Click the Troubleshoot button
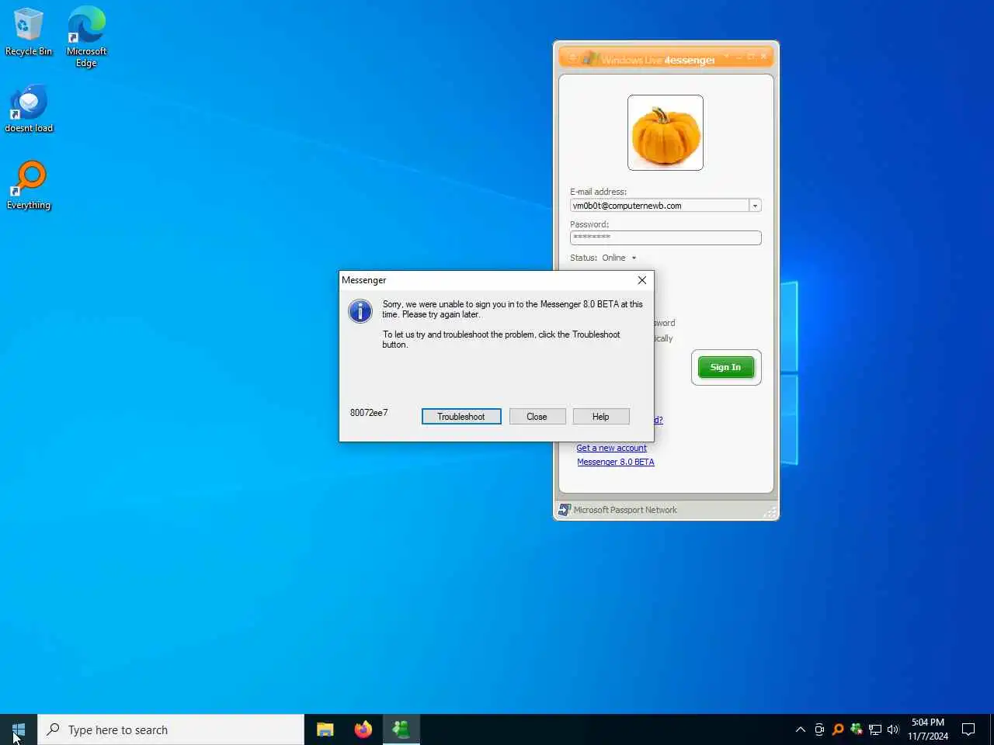This screenshot has height=745, width=994. point(461,417)
